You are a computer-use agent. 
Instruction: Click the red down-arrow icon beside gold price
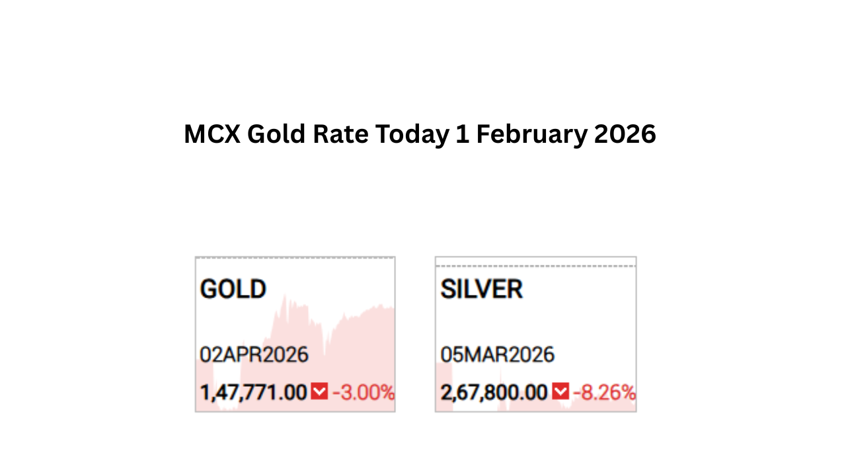[319, 392]
